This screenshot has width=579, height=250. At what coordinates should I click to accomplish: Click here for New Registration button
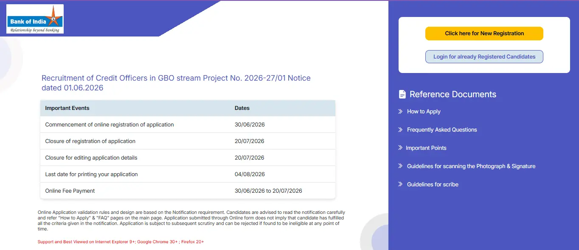(484, 34)
